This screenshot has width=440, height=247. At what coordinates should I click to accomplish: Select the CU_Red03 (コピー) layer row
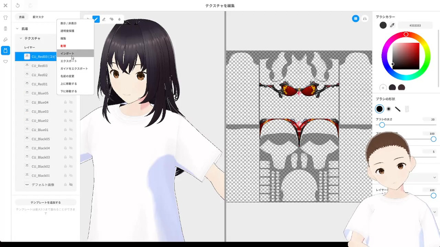click(x=36, y=57)
